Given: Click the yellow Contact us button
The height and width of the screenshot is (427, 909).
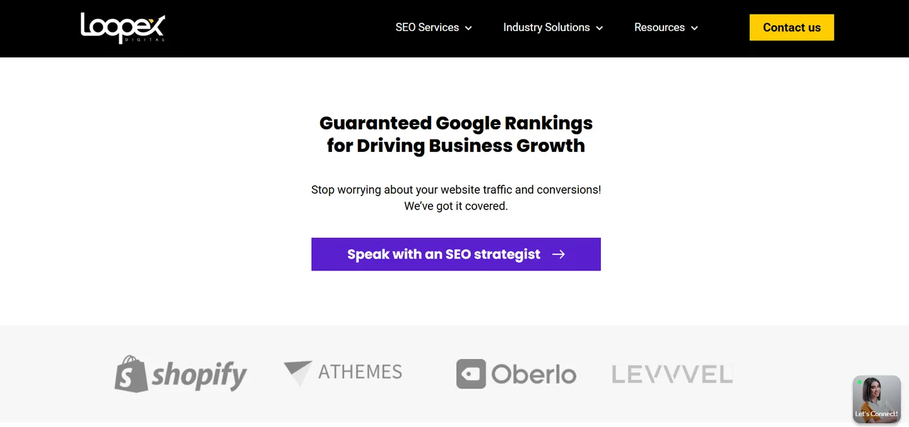Looking at the screenshot, I should [x=792, y=27].
